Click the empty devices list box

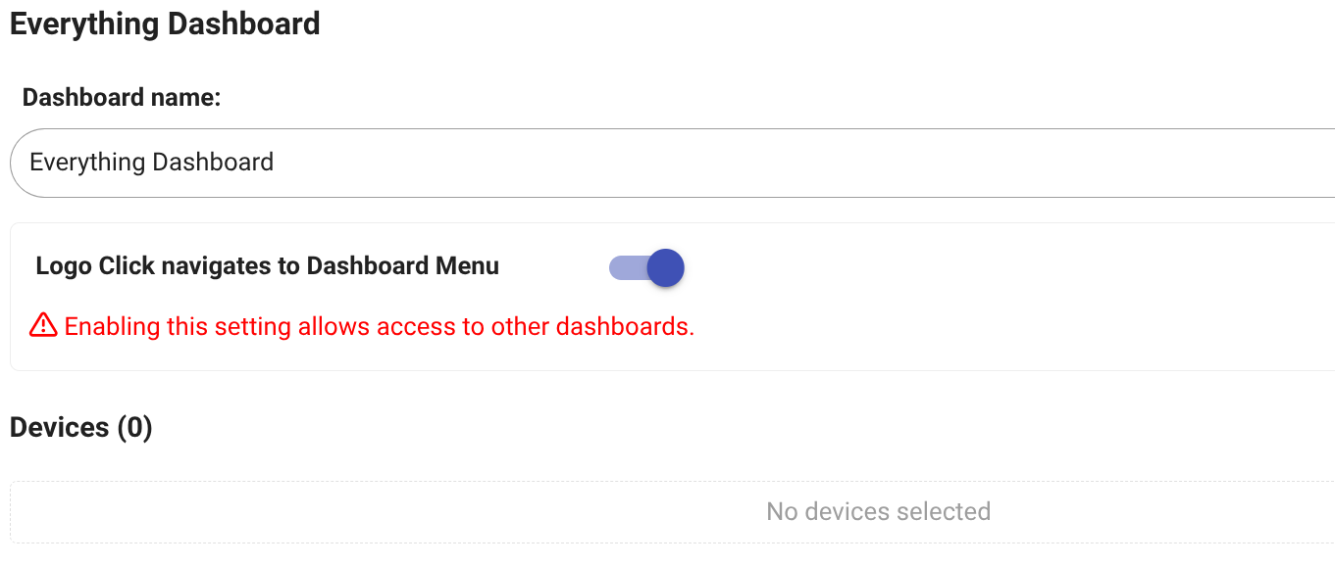pyautogui.click(x=392, y=512)
